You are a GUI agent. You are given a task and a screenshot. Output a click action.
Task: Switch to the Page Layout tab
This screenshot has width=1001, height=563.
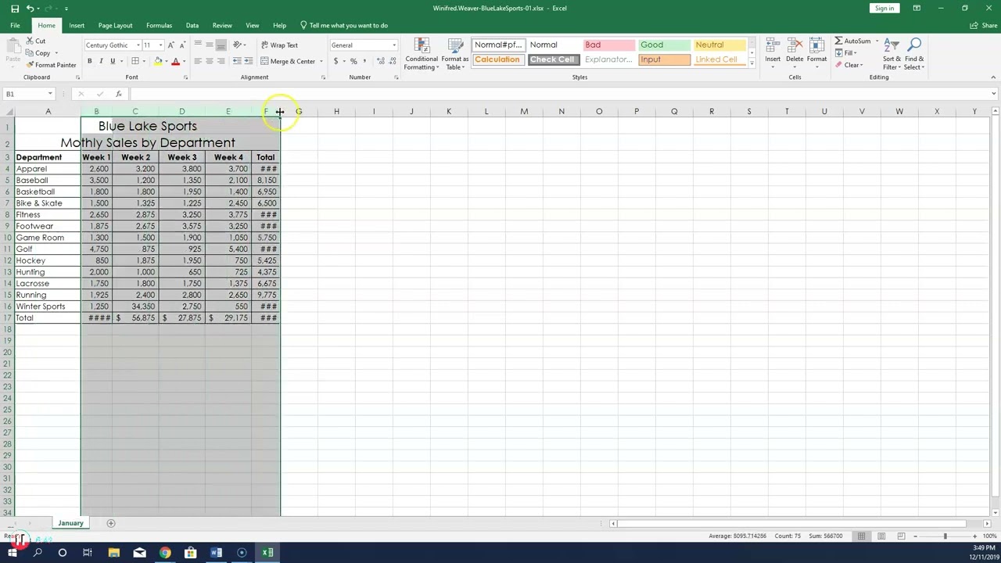(x=115, y=25)
